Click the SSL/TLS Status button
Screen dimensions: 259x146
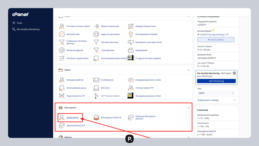point(216,40)
